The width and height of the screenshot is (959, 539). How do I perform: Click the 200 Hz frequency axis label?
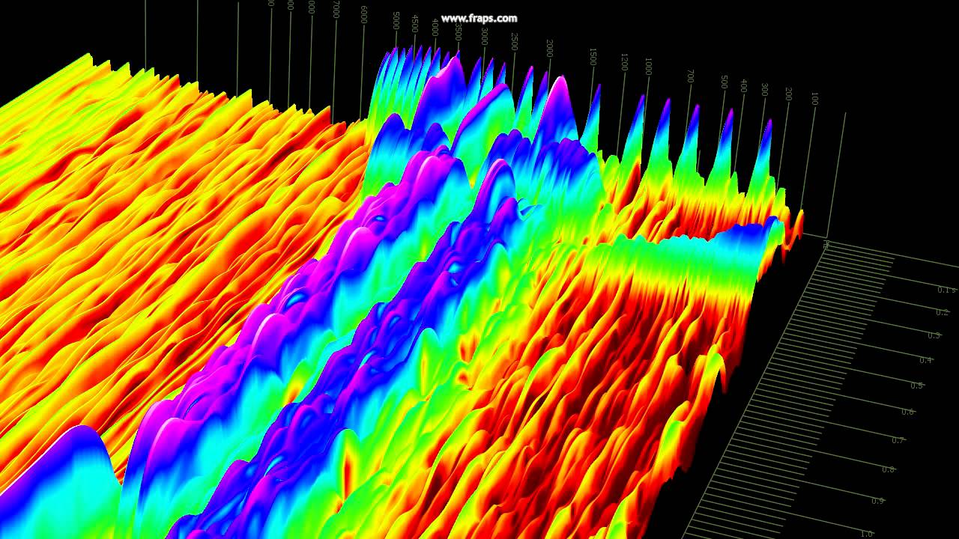click(x=789, y=94)
